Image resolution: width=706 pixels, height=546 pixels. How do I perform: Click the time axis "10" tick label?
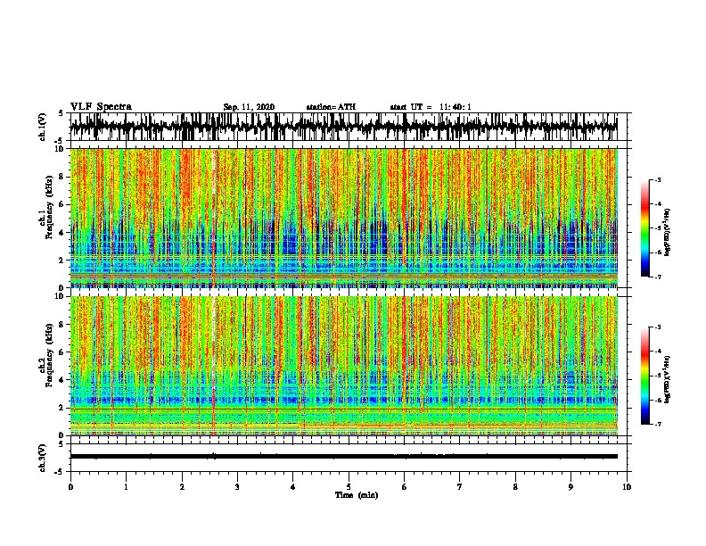pyautogui.click(x=627, y=487)
